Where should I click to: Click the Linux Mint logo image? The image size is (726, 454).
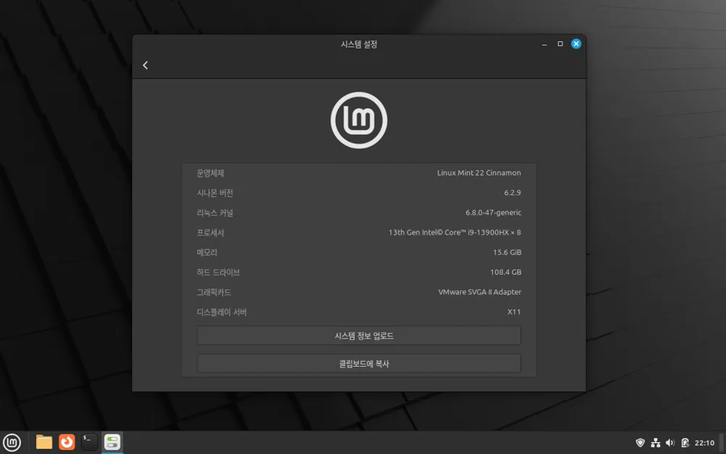359,120
